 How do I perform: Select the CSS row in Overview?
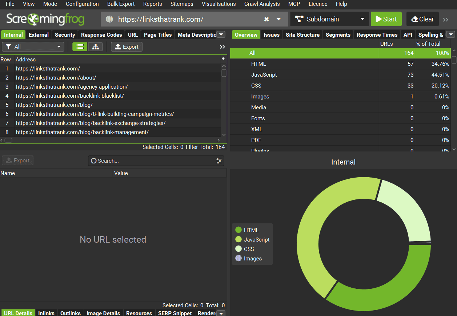tap(340, 86)
